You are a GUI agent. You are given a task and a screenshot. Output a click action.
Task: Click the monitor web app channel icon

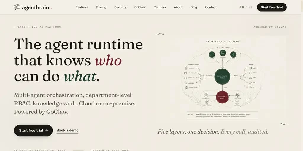(x=250, y=68)
